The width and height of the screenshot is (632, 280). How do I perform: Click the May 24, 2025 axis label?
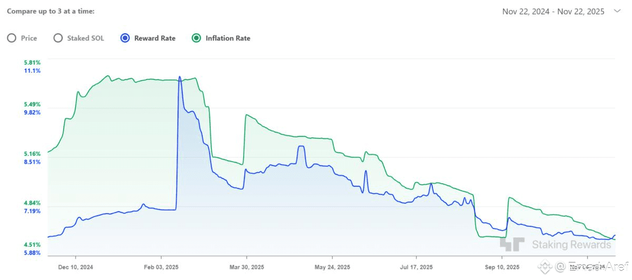point(332,266)
